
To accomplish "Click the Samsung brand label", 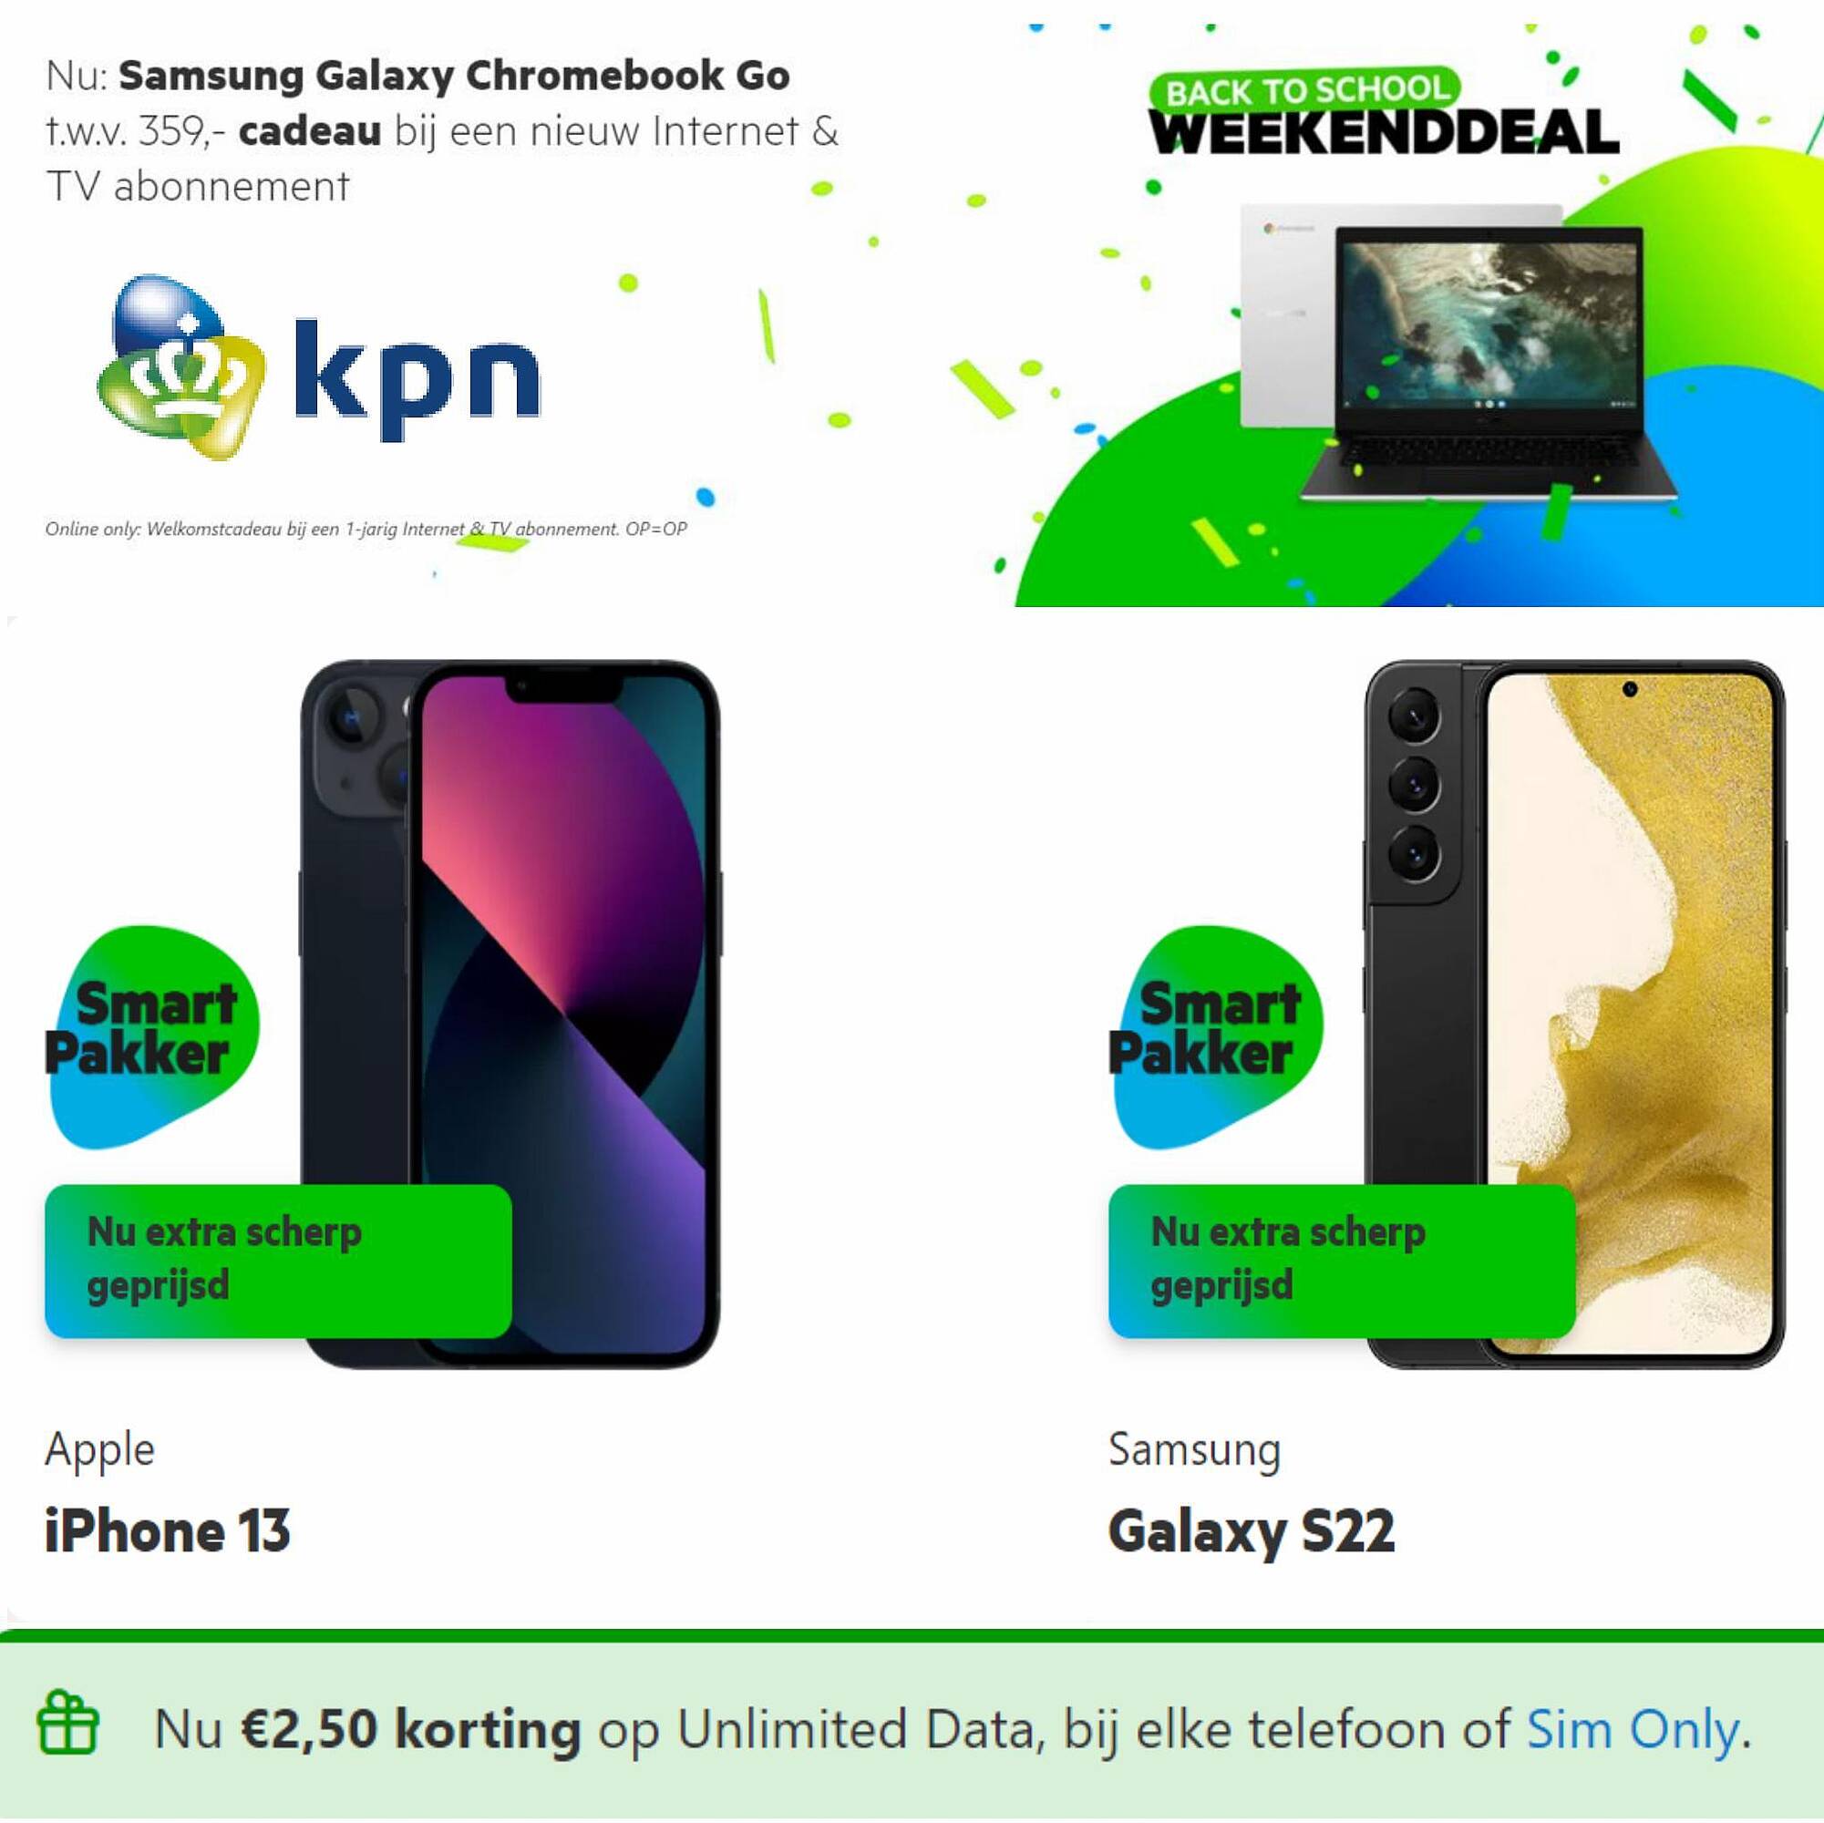I will click(1194, 1449).
